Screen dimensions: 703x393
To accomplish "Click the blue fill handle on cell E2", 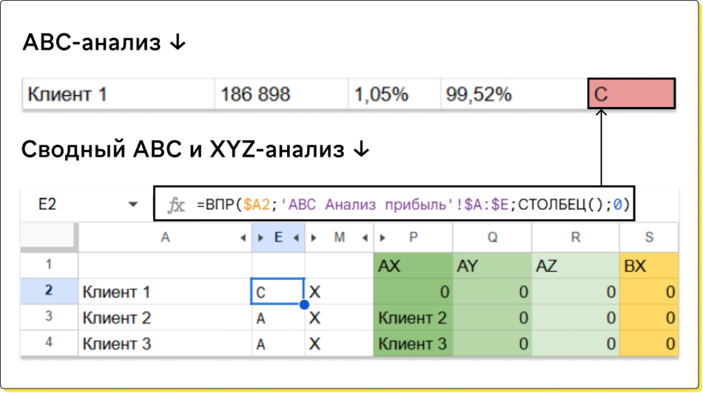I will pos(303,304).
